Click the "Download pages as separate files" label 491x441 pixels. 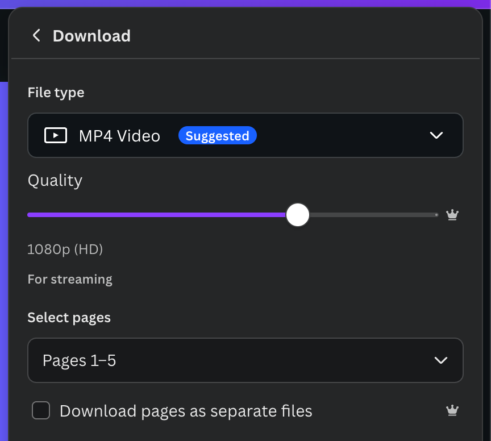pos(186,411)
